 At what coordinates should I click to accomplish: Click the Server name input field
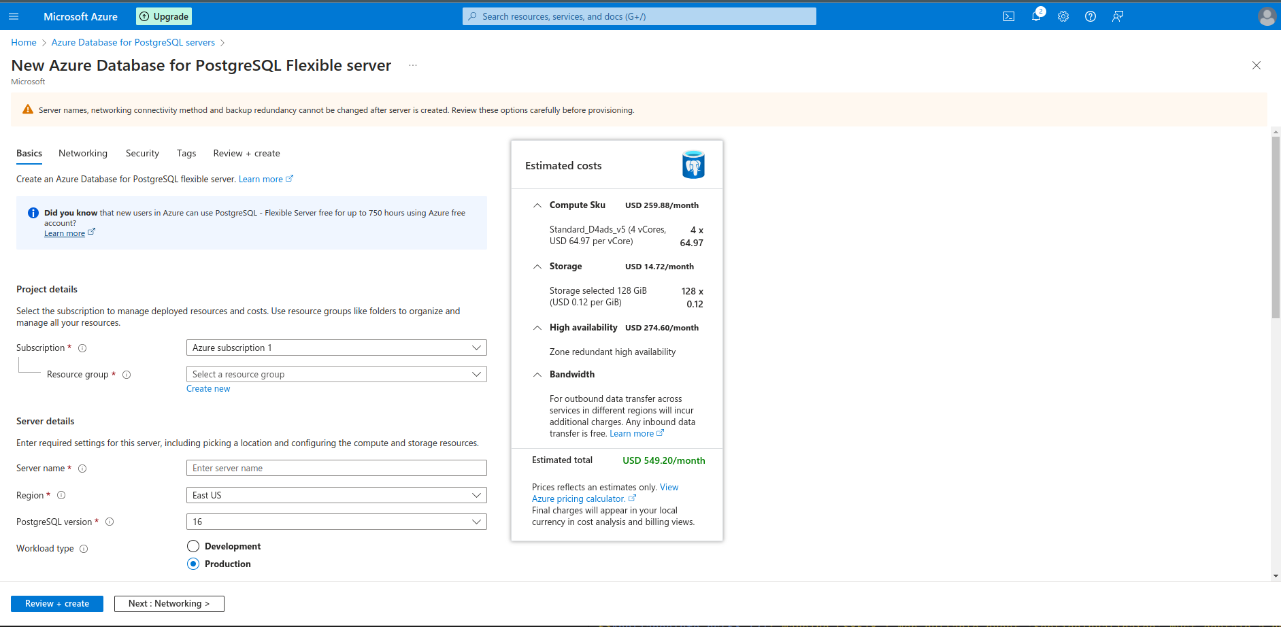click(x=337, y=468)
